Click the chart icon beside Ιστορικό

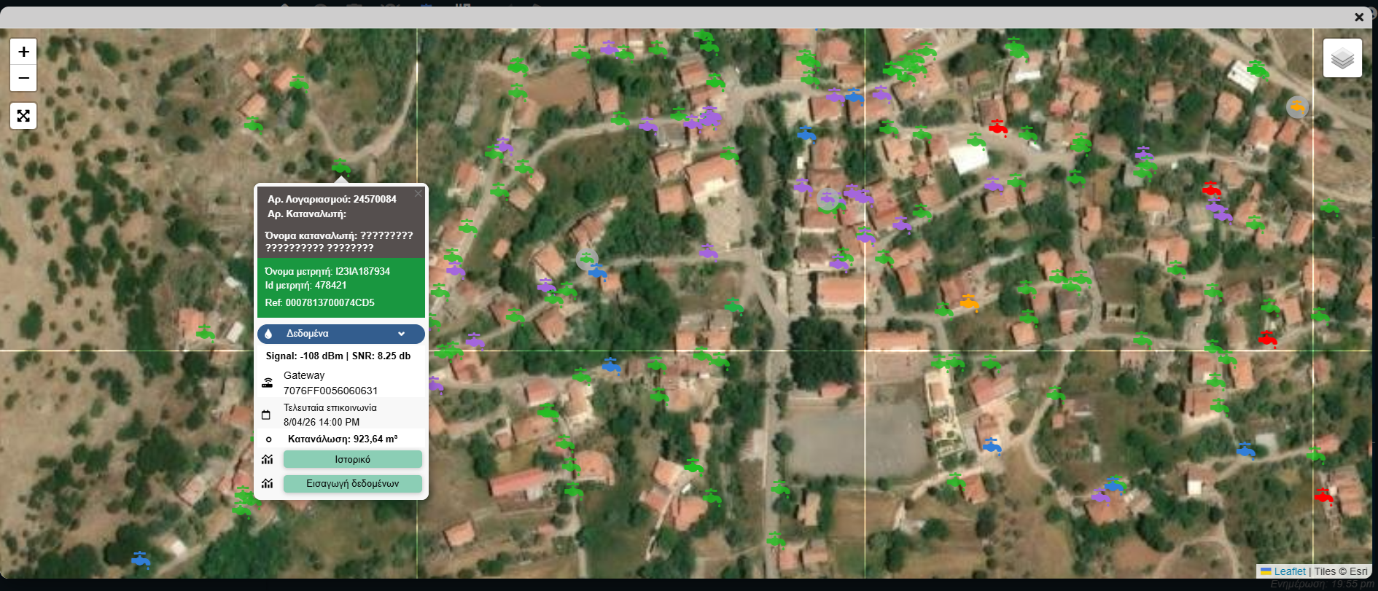click(268, 460)
